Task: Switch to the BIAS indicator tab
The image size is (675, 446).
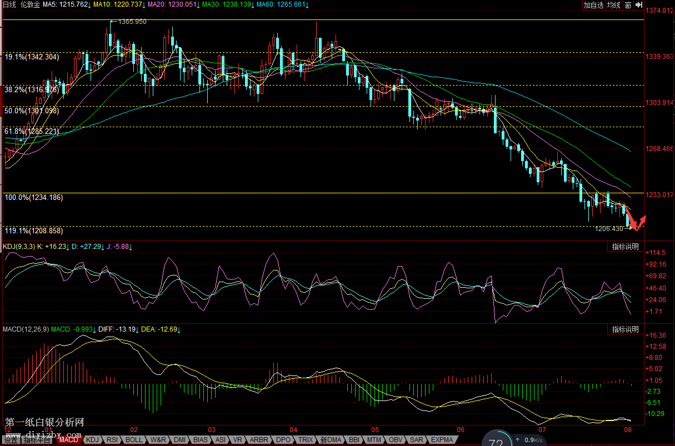Action: pyautogui.click(x=201, y=440)
